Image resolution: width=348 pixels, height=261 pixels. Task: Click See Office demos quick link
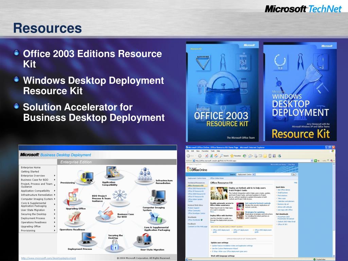(x=284, y=190)
